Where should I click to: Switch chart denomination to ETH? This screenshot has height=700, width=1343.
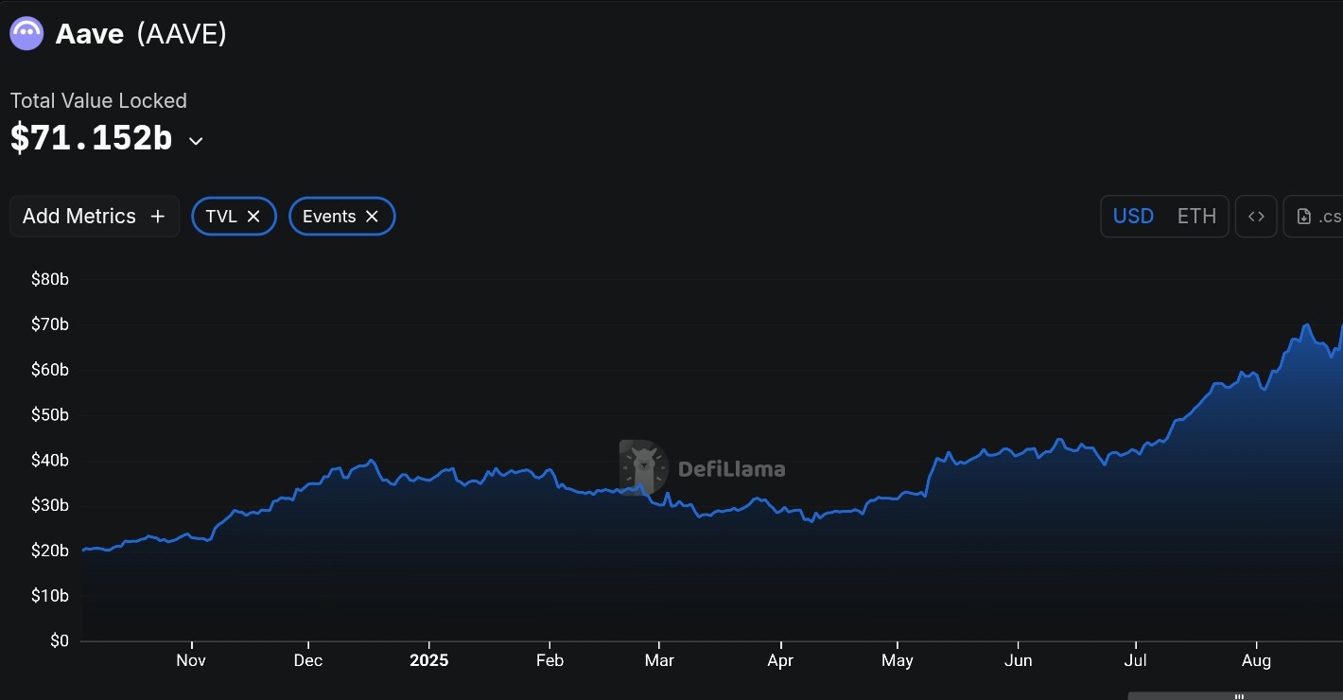pyautogui.click(x=1196, y=217)
